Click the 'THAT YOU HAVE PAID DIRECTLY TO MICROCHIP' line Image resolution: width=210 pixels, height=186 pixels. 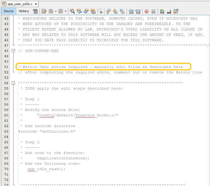pos(91,40)
